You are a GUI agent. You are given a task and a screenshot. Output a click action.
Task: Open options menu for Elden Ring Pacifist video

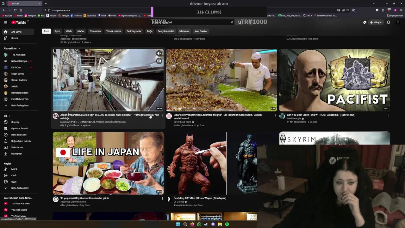pos(389,115)
